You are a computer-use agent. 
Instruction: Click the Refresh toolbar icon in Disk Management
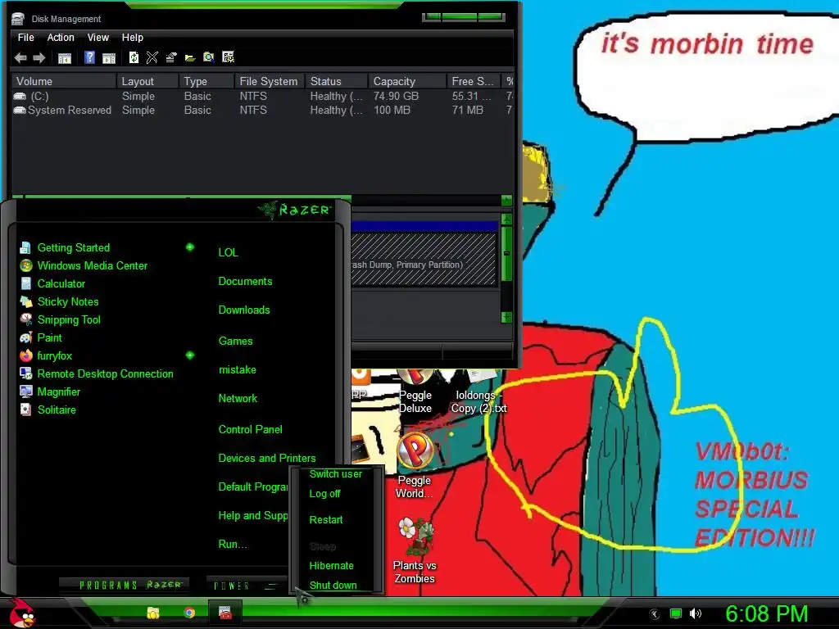pyautogui.click(x=134, y=58)
